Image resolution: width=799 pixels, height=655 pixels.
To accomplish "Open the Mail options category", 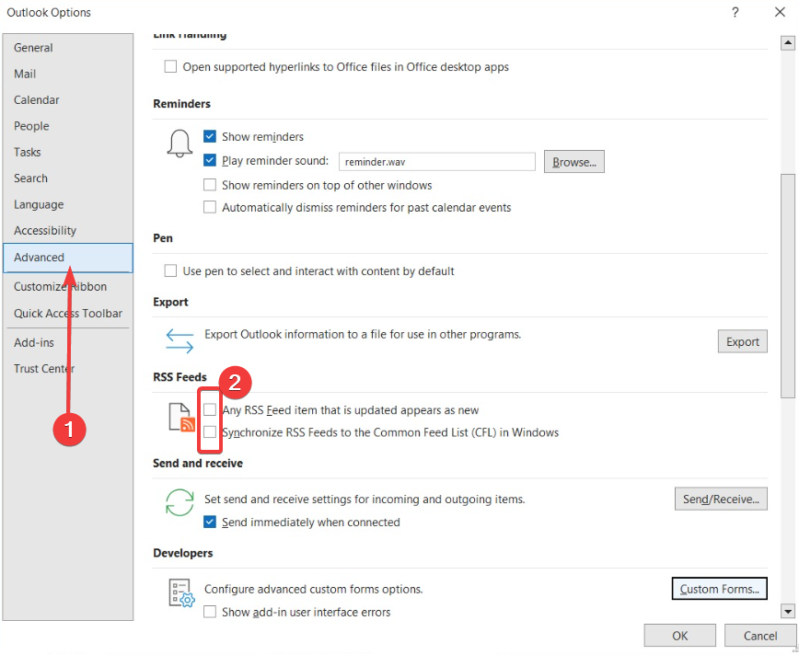I will (x=68, y=74).
